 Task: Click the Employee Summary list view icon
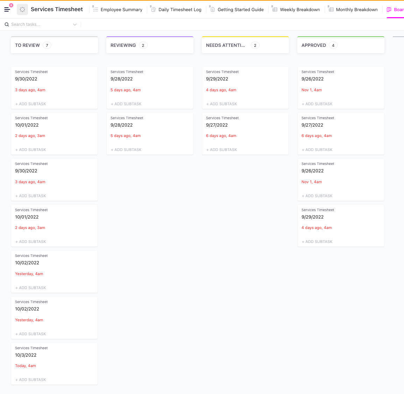coord(95,9)
